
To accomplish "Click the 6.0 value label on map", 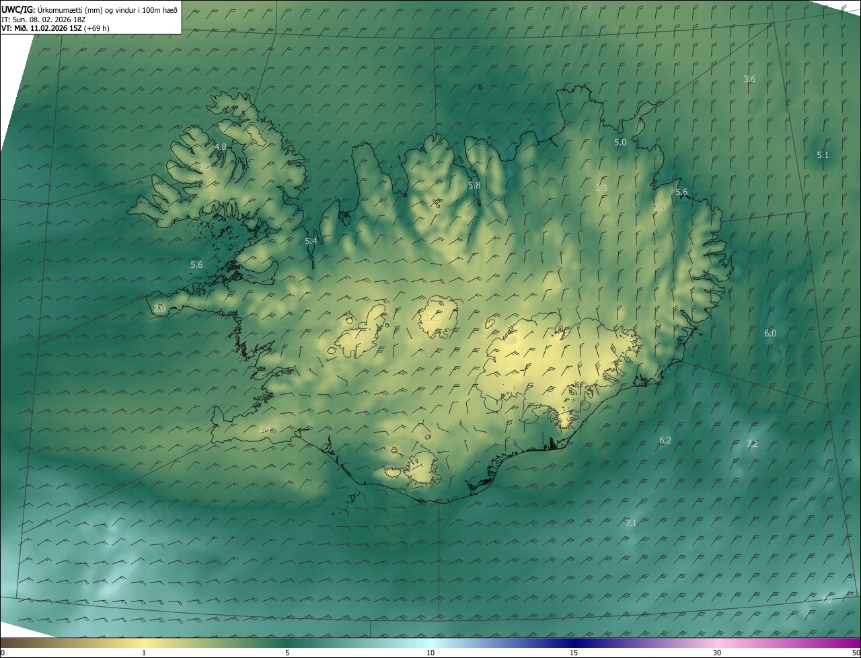I will (x=770, y=334).
